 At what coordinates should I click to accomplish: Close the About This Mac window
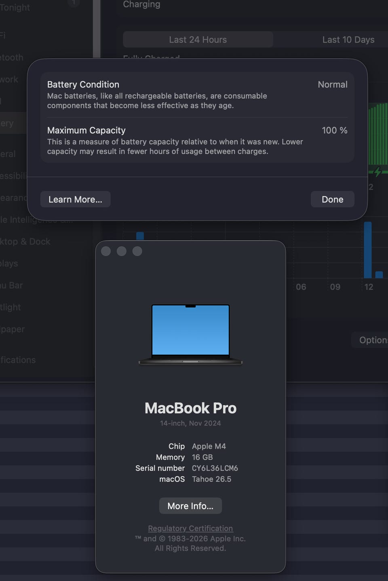click(106, 251)
